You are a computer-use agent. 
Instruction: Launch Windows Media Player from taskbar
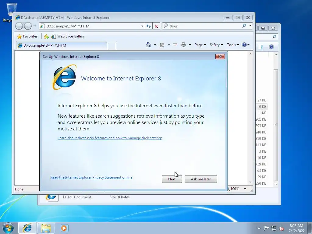(64, 228)
